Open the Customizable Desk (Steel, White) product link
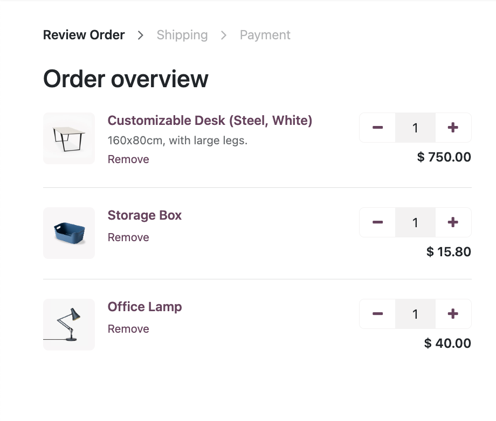This screenshot has height=421, width=496. (x=210, y=121)
